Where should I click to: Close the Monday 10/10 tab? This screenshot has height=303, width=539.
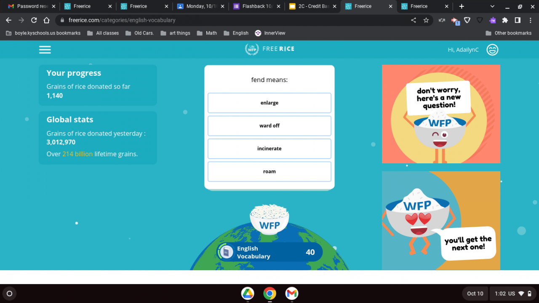222,6
